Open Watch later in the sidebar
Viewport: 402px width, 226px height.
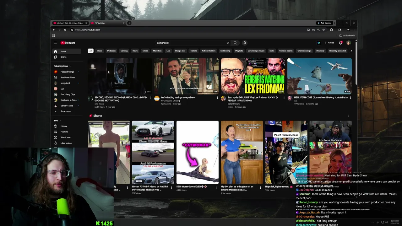pos(65,137)
